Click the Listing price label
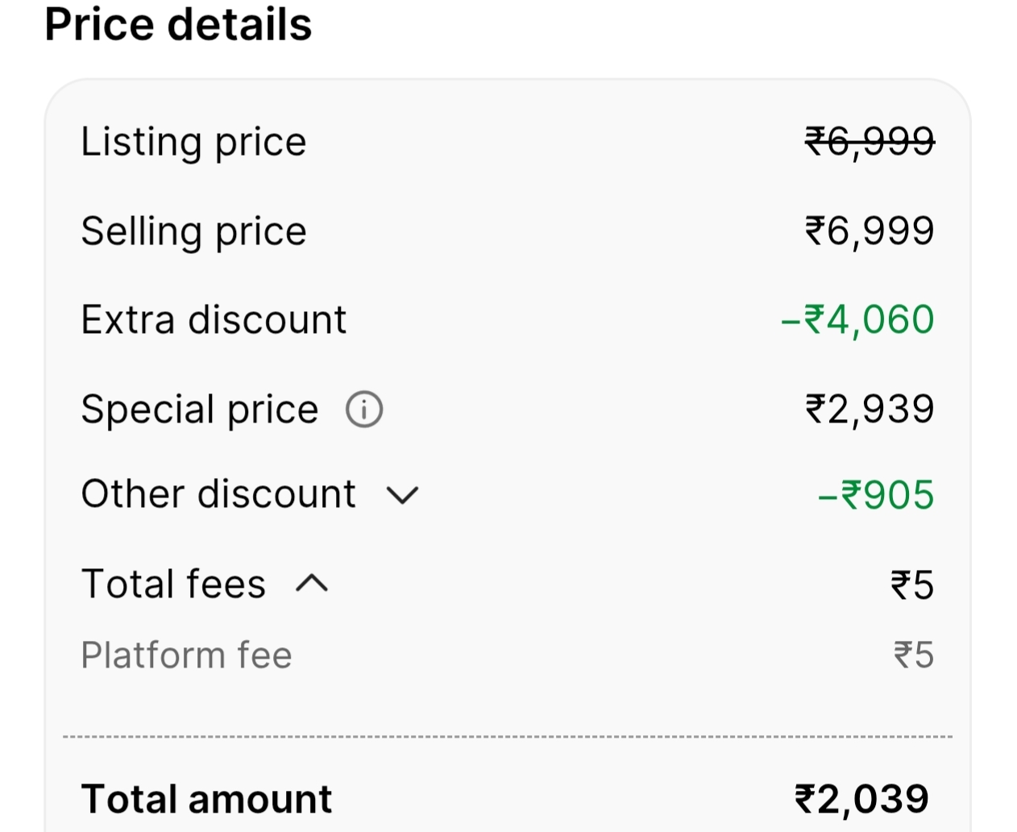The height and width of the screenshot is (832, 1017). click(193, 142)
